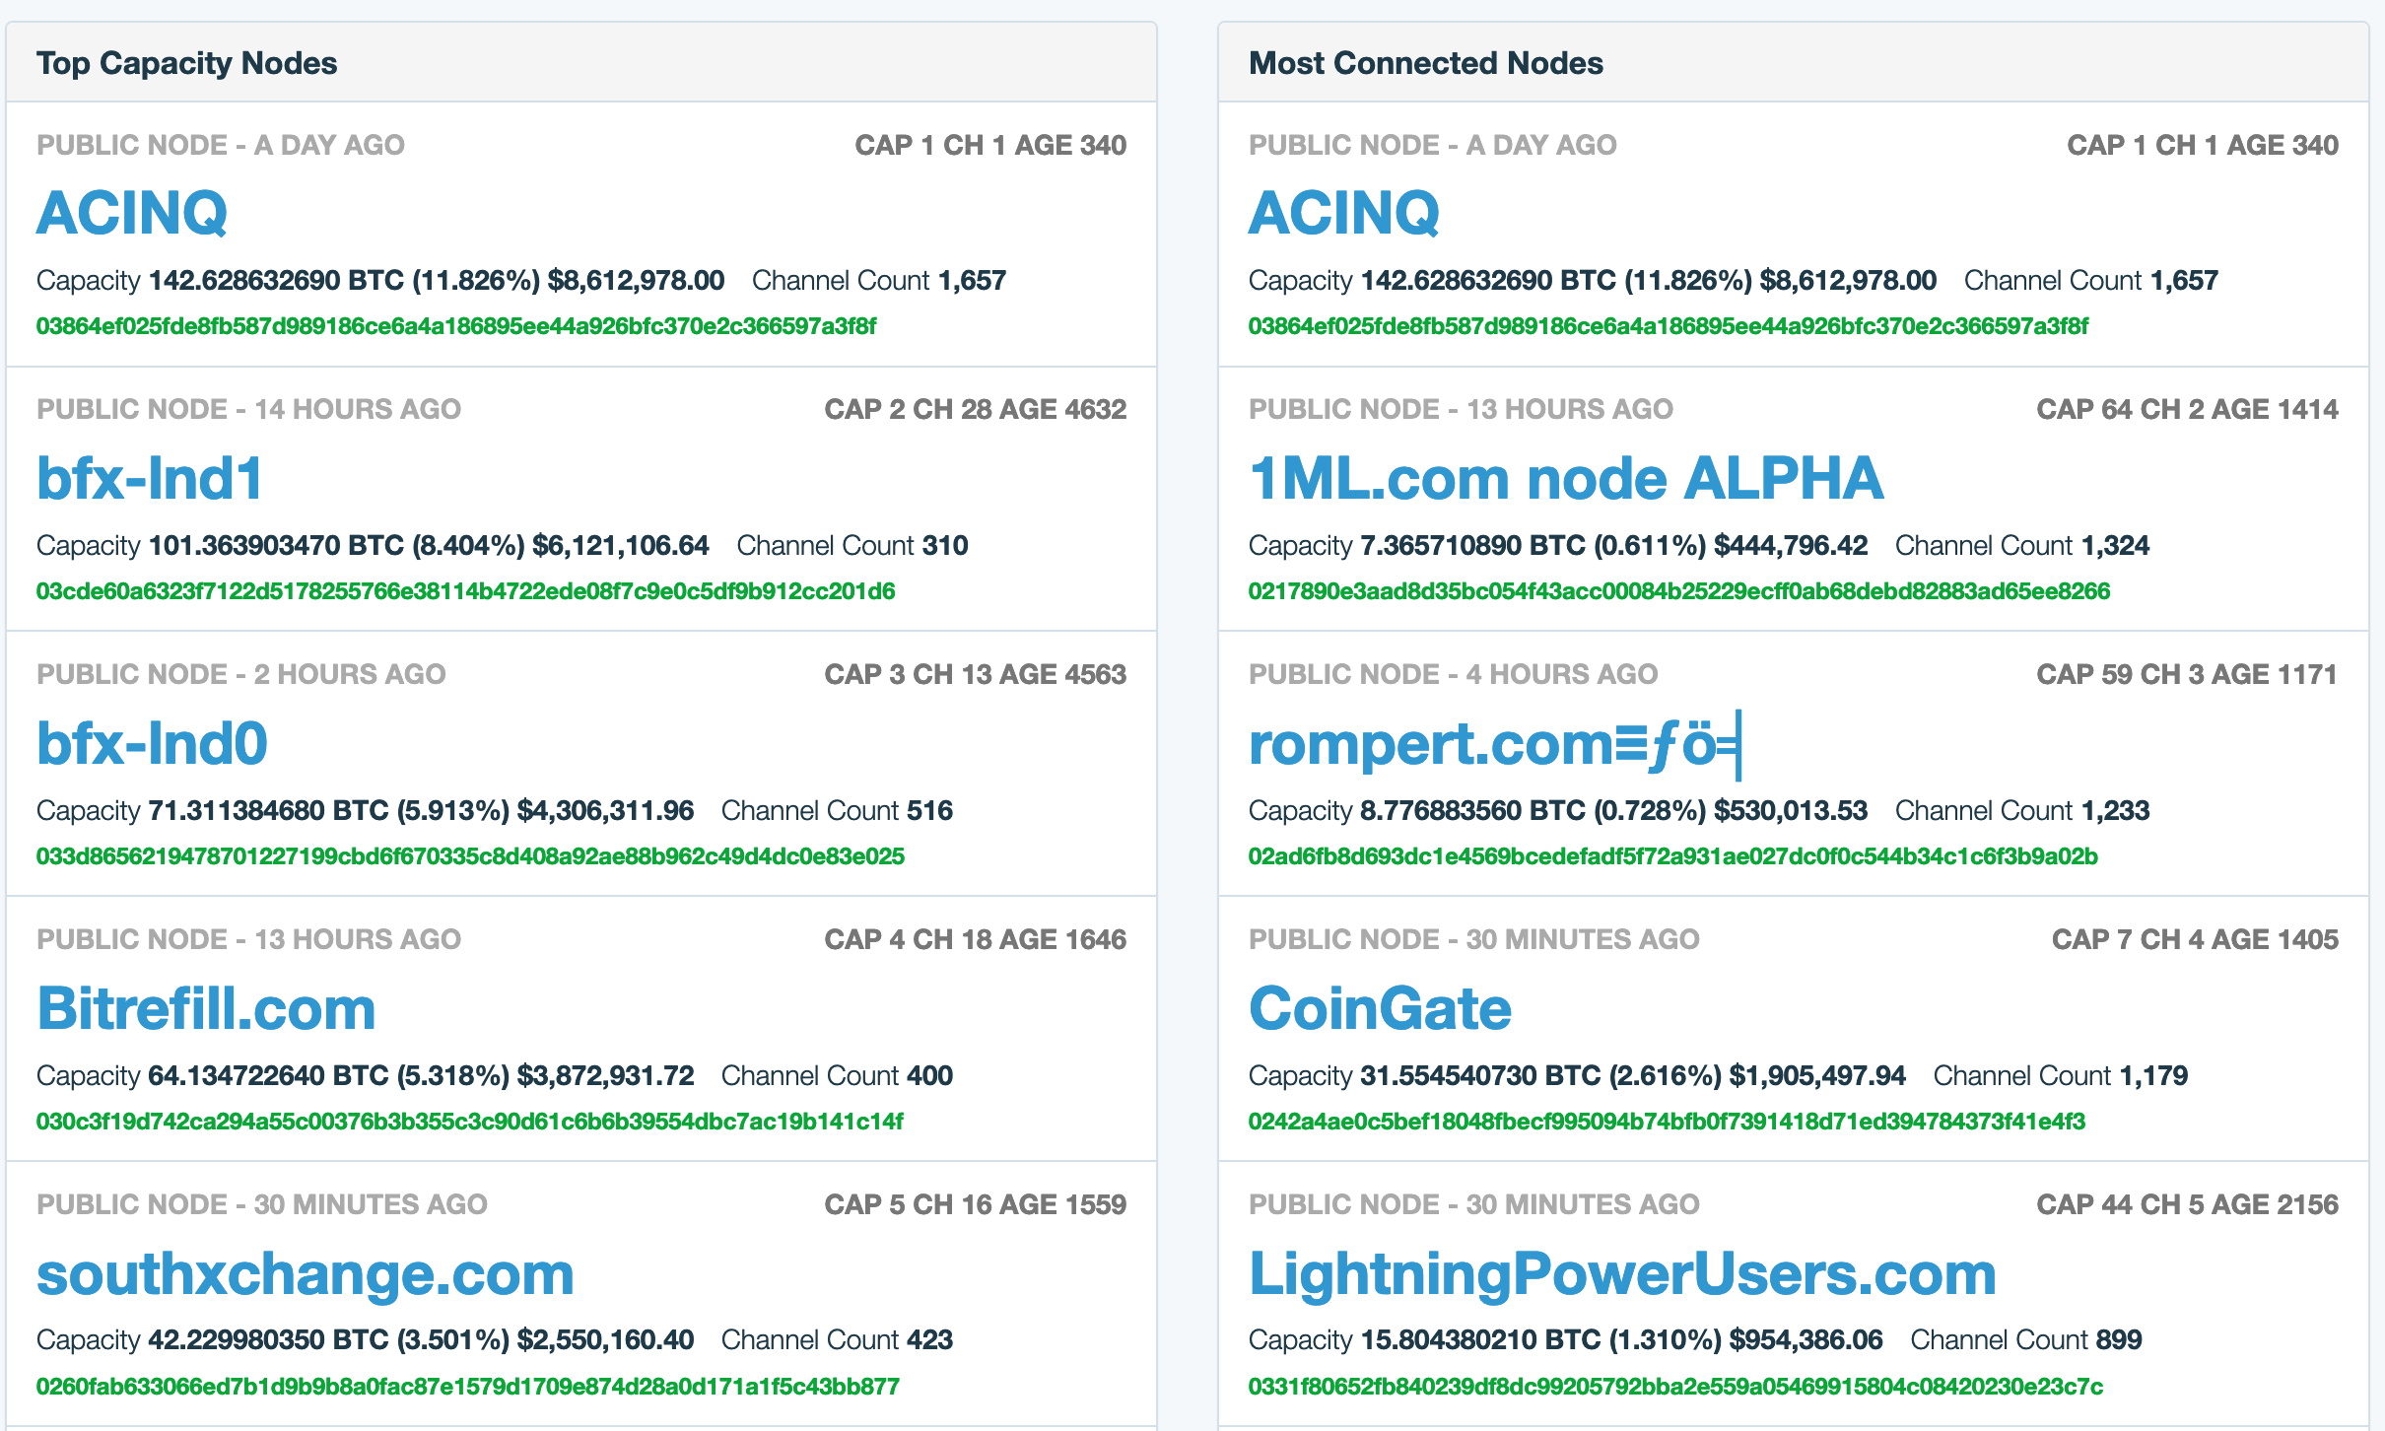Open the CoinGate node page

1380,1008
